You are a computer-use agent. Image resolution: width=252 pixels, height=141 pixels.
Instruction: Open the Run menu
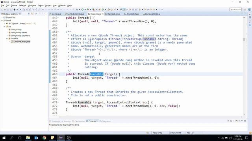coord(55,5)
